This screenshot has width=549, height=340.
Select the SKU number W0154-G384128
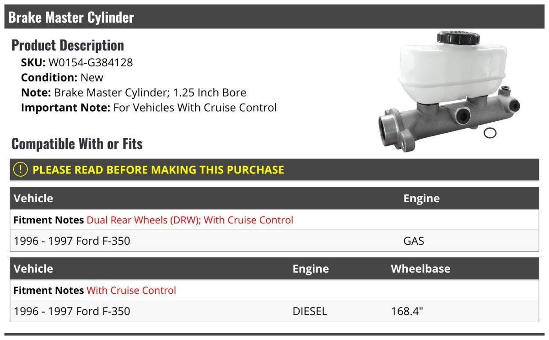click(x=91, y=62)
